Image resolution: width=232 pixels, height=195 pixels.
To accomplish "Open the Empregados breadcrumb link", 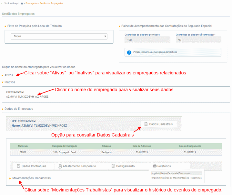I will tap(32, 4).
